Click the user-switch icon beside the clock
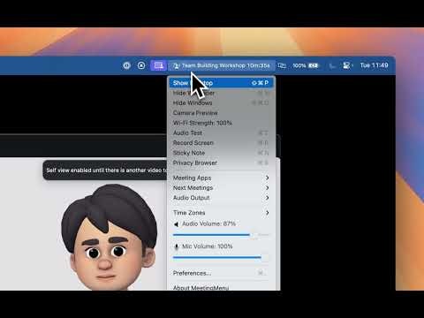Screen dimensions: 424x318 point(347,65)
